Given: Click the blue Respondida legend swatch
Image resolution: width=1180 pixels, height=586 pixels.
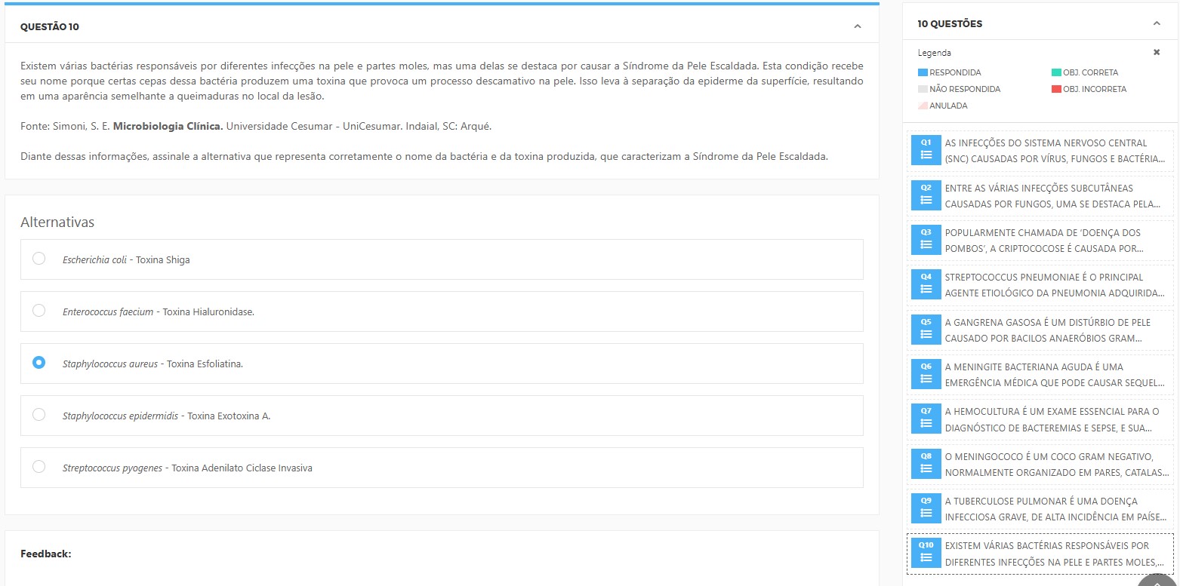Looking at the screenshot, I should [x=923, y=72].
